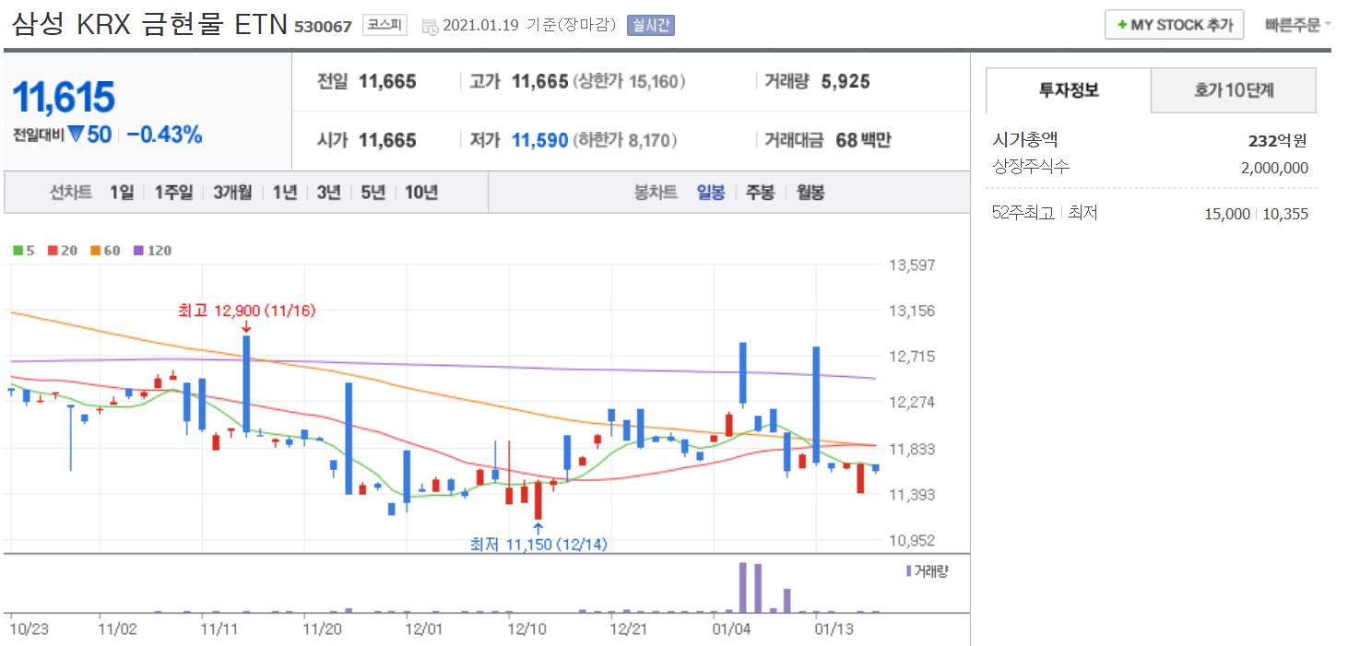Show the 3개월 line chart
Viewport: 1348px width, 646px height.
coord(231,193)
